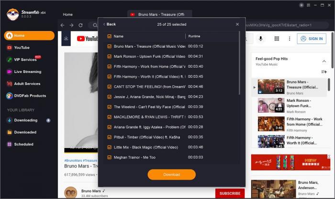Reload the page with refresh icon
The width and height of the screenshot is (335, 199).
tap(80, 25)
